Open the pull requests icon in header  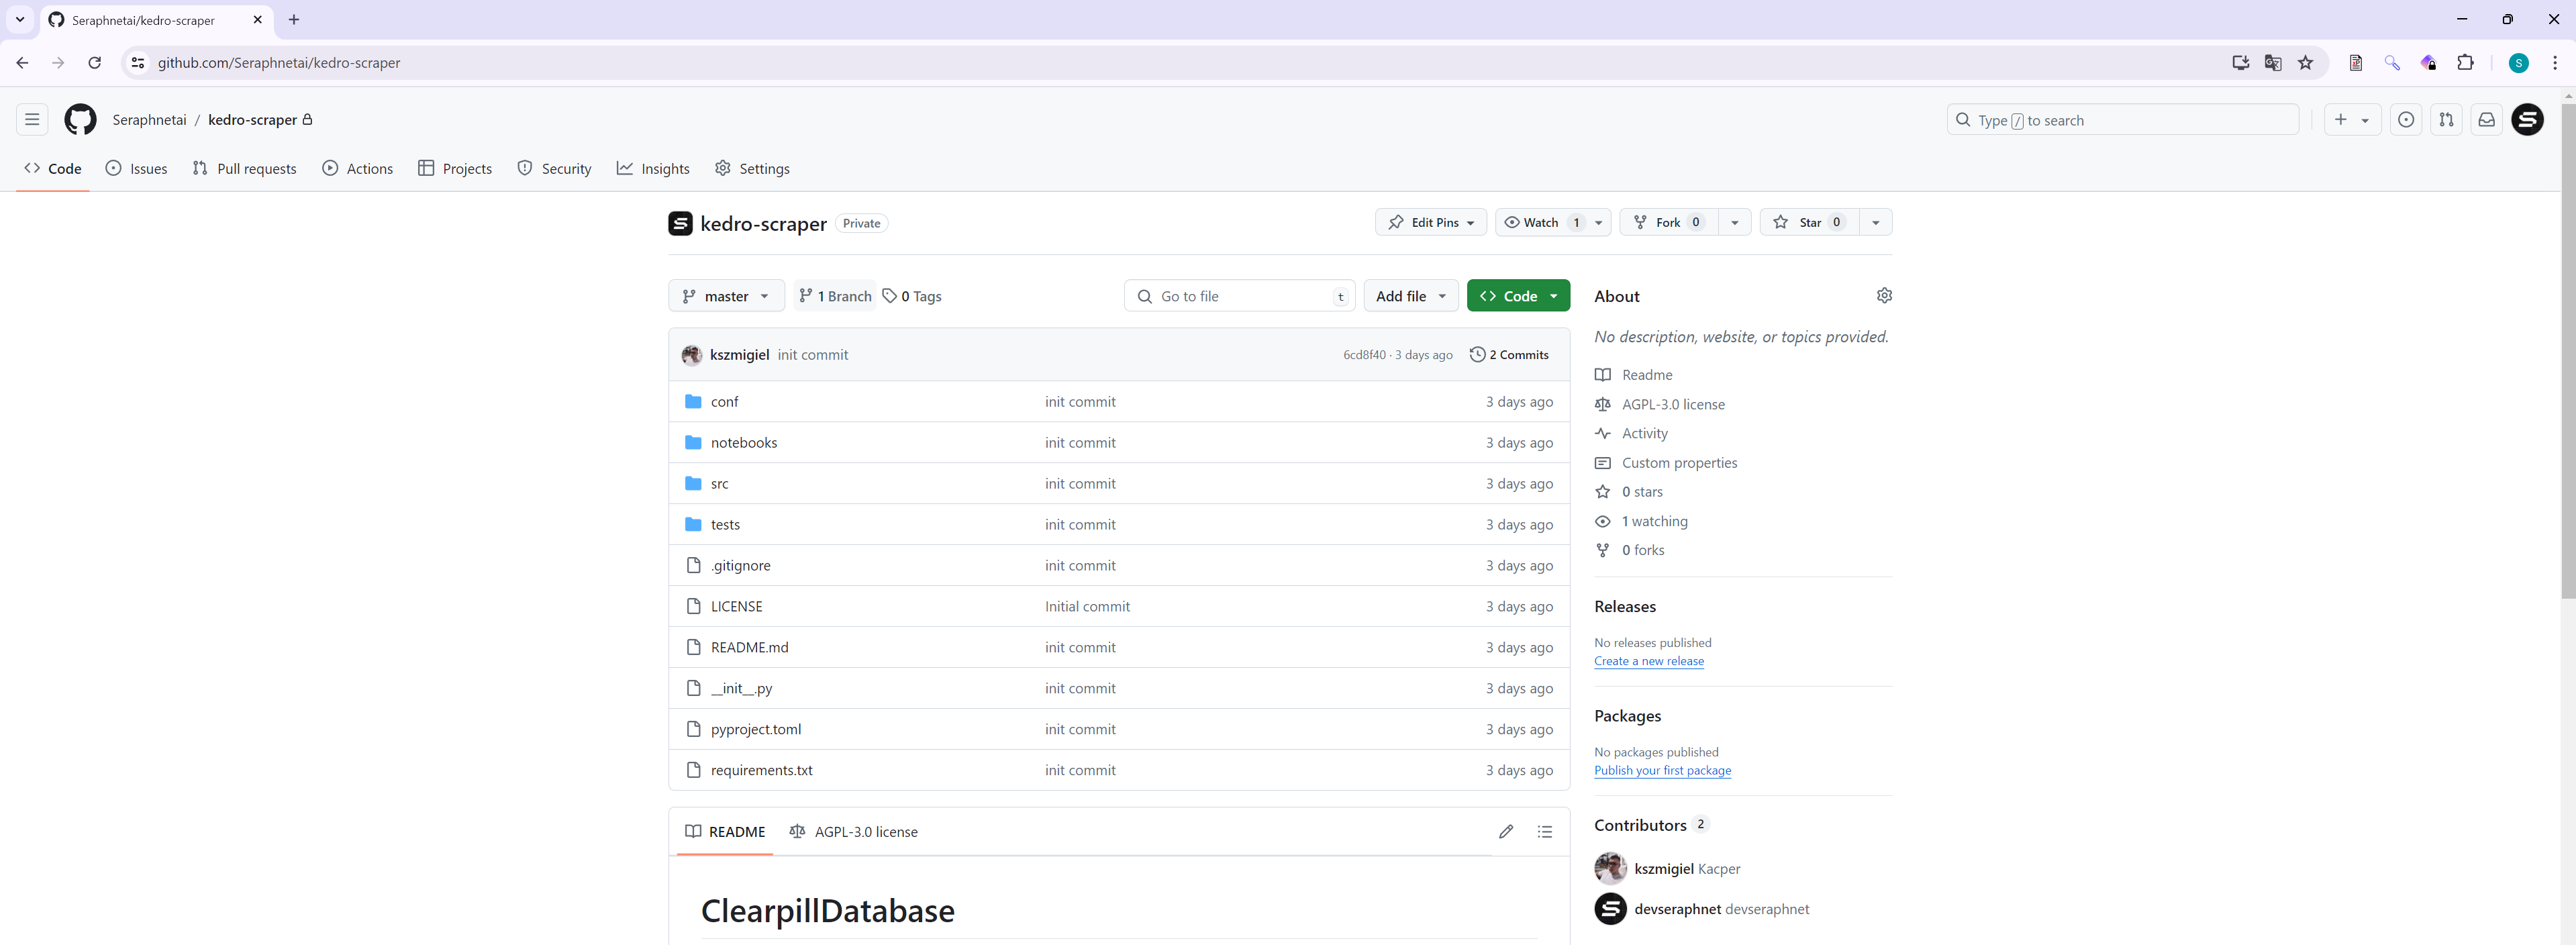click(x=2446, y=120)
